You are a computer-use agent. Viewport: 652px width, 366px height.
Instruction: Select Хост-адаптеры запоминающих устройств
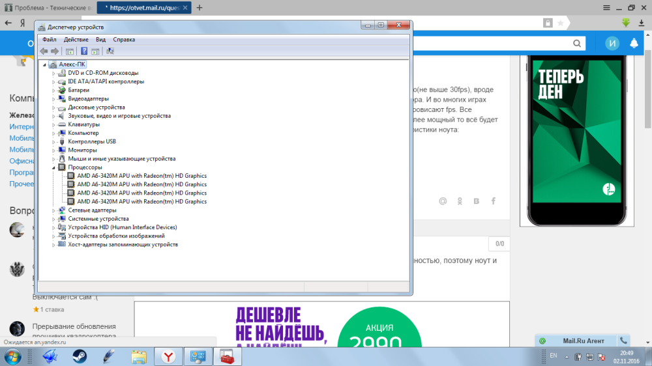123,245
